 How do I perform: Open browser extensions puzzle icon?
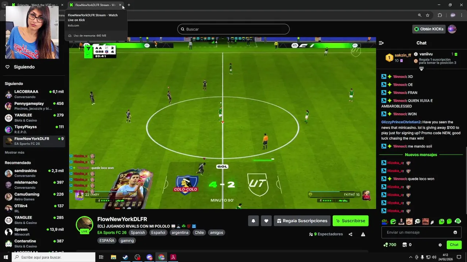(440, 15)
